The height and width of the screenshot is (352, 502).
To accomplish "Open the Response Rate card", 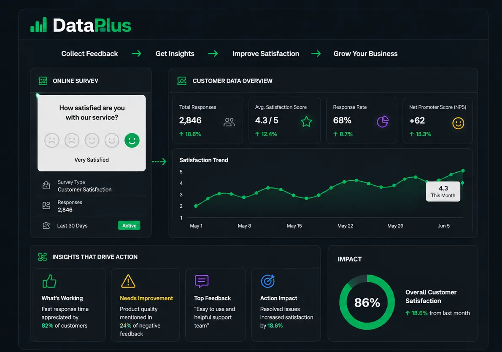I will [x=362, y=120].
